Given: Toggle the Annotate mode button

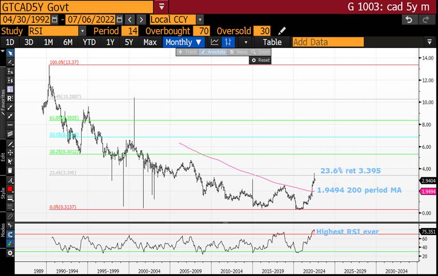Looking at the screenshot, I should pyautogui.click(x=213, y=52).
